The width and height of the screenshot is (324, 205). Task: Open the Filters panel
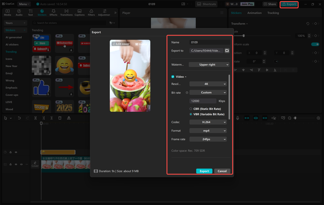[91, 12]
